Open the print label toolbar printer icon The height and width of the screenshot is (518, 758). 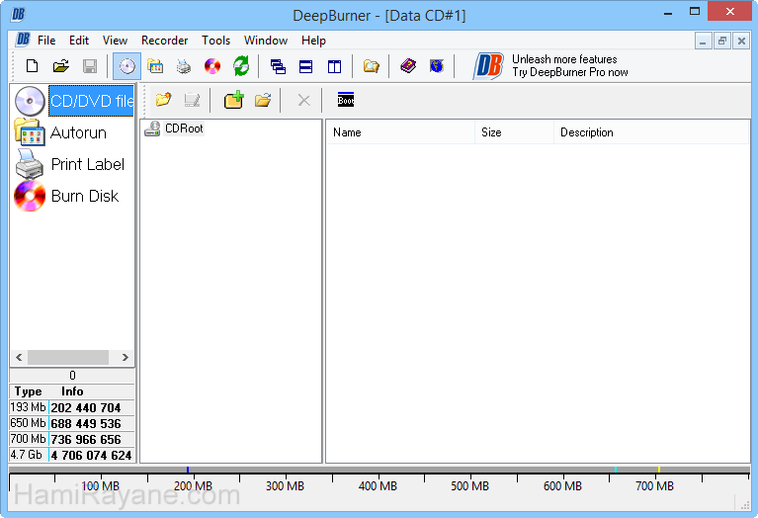click(184, 66)
